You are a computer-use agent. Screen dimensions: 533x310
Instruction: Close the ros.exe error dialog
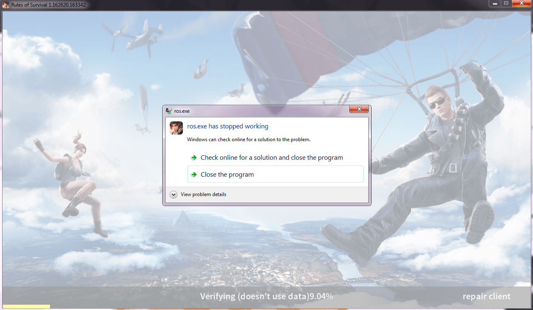[x=359, y=109]
